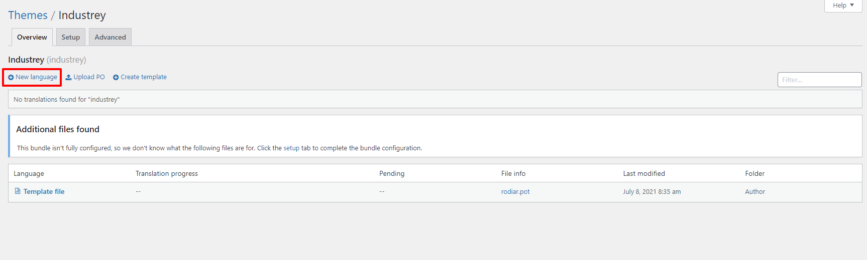Go to the Advanced tab
Viewport: 867px width, 260px height.
pyautogui.click(x=110, y=38)
